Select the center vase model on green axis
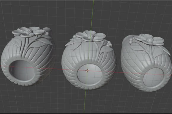172x114 pixels. 89,60
